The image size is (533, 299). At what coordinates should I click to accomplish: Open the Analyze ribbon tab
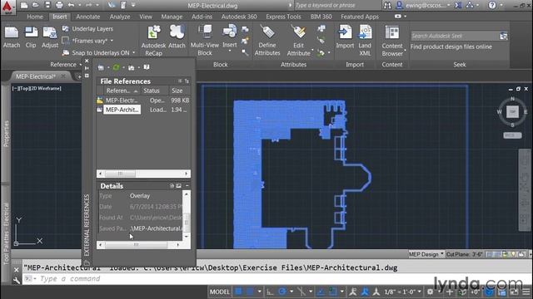click(120, 17)
